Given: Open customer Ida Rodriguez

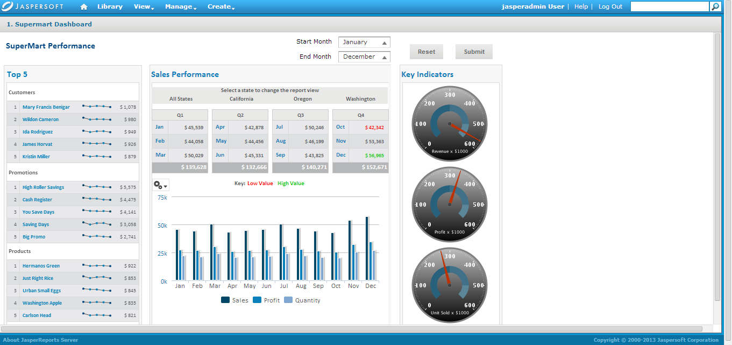Looking at the screenshot, I should click(x=38, y=132).
